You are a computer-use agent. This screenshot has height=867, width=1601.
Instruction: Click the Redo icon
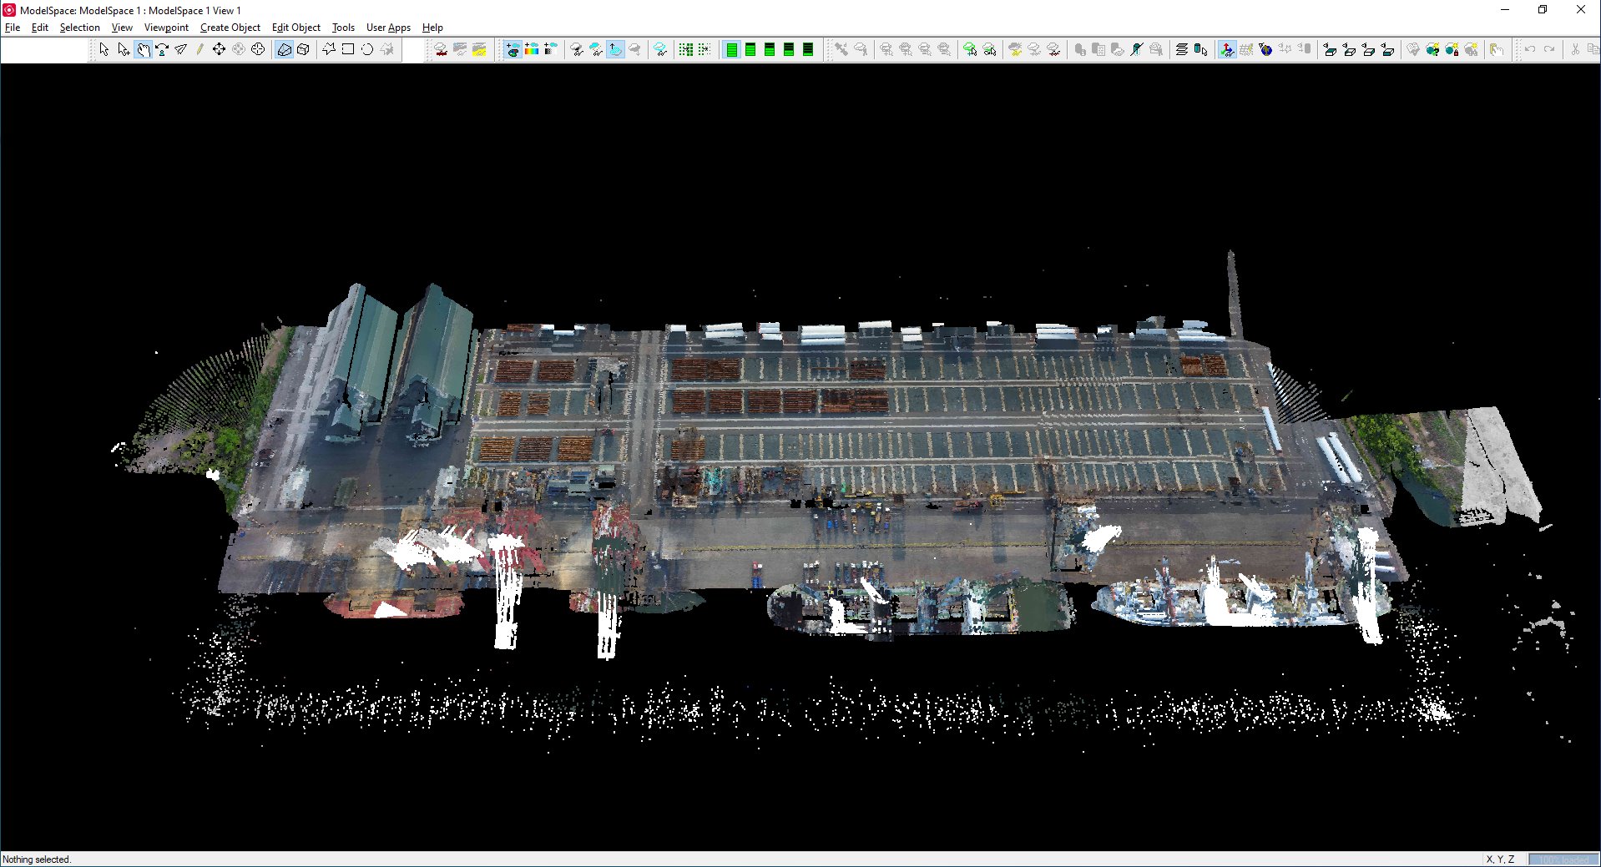(1550, 49)
